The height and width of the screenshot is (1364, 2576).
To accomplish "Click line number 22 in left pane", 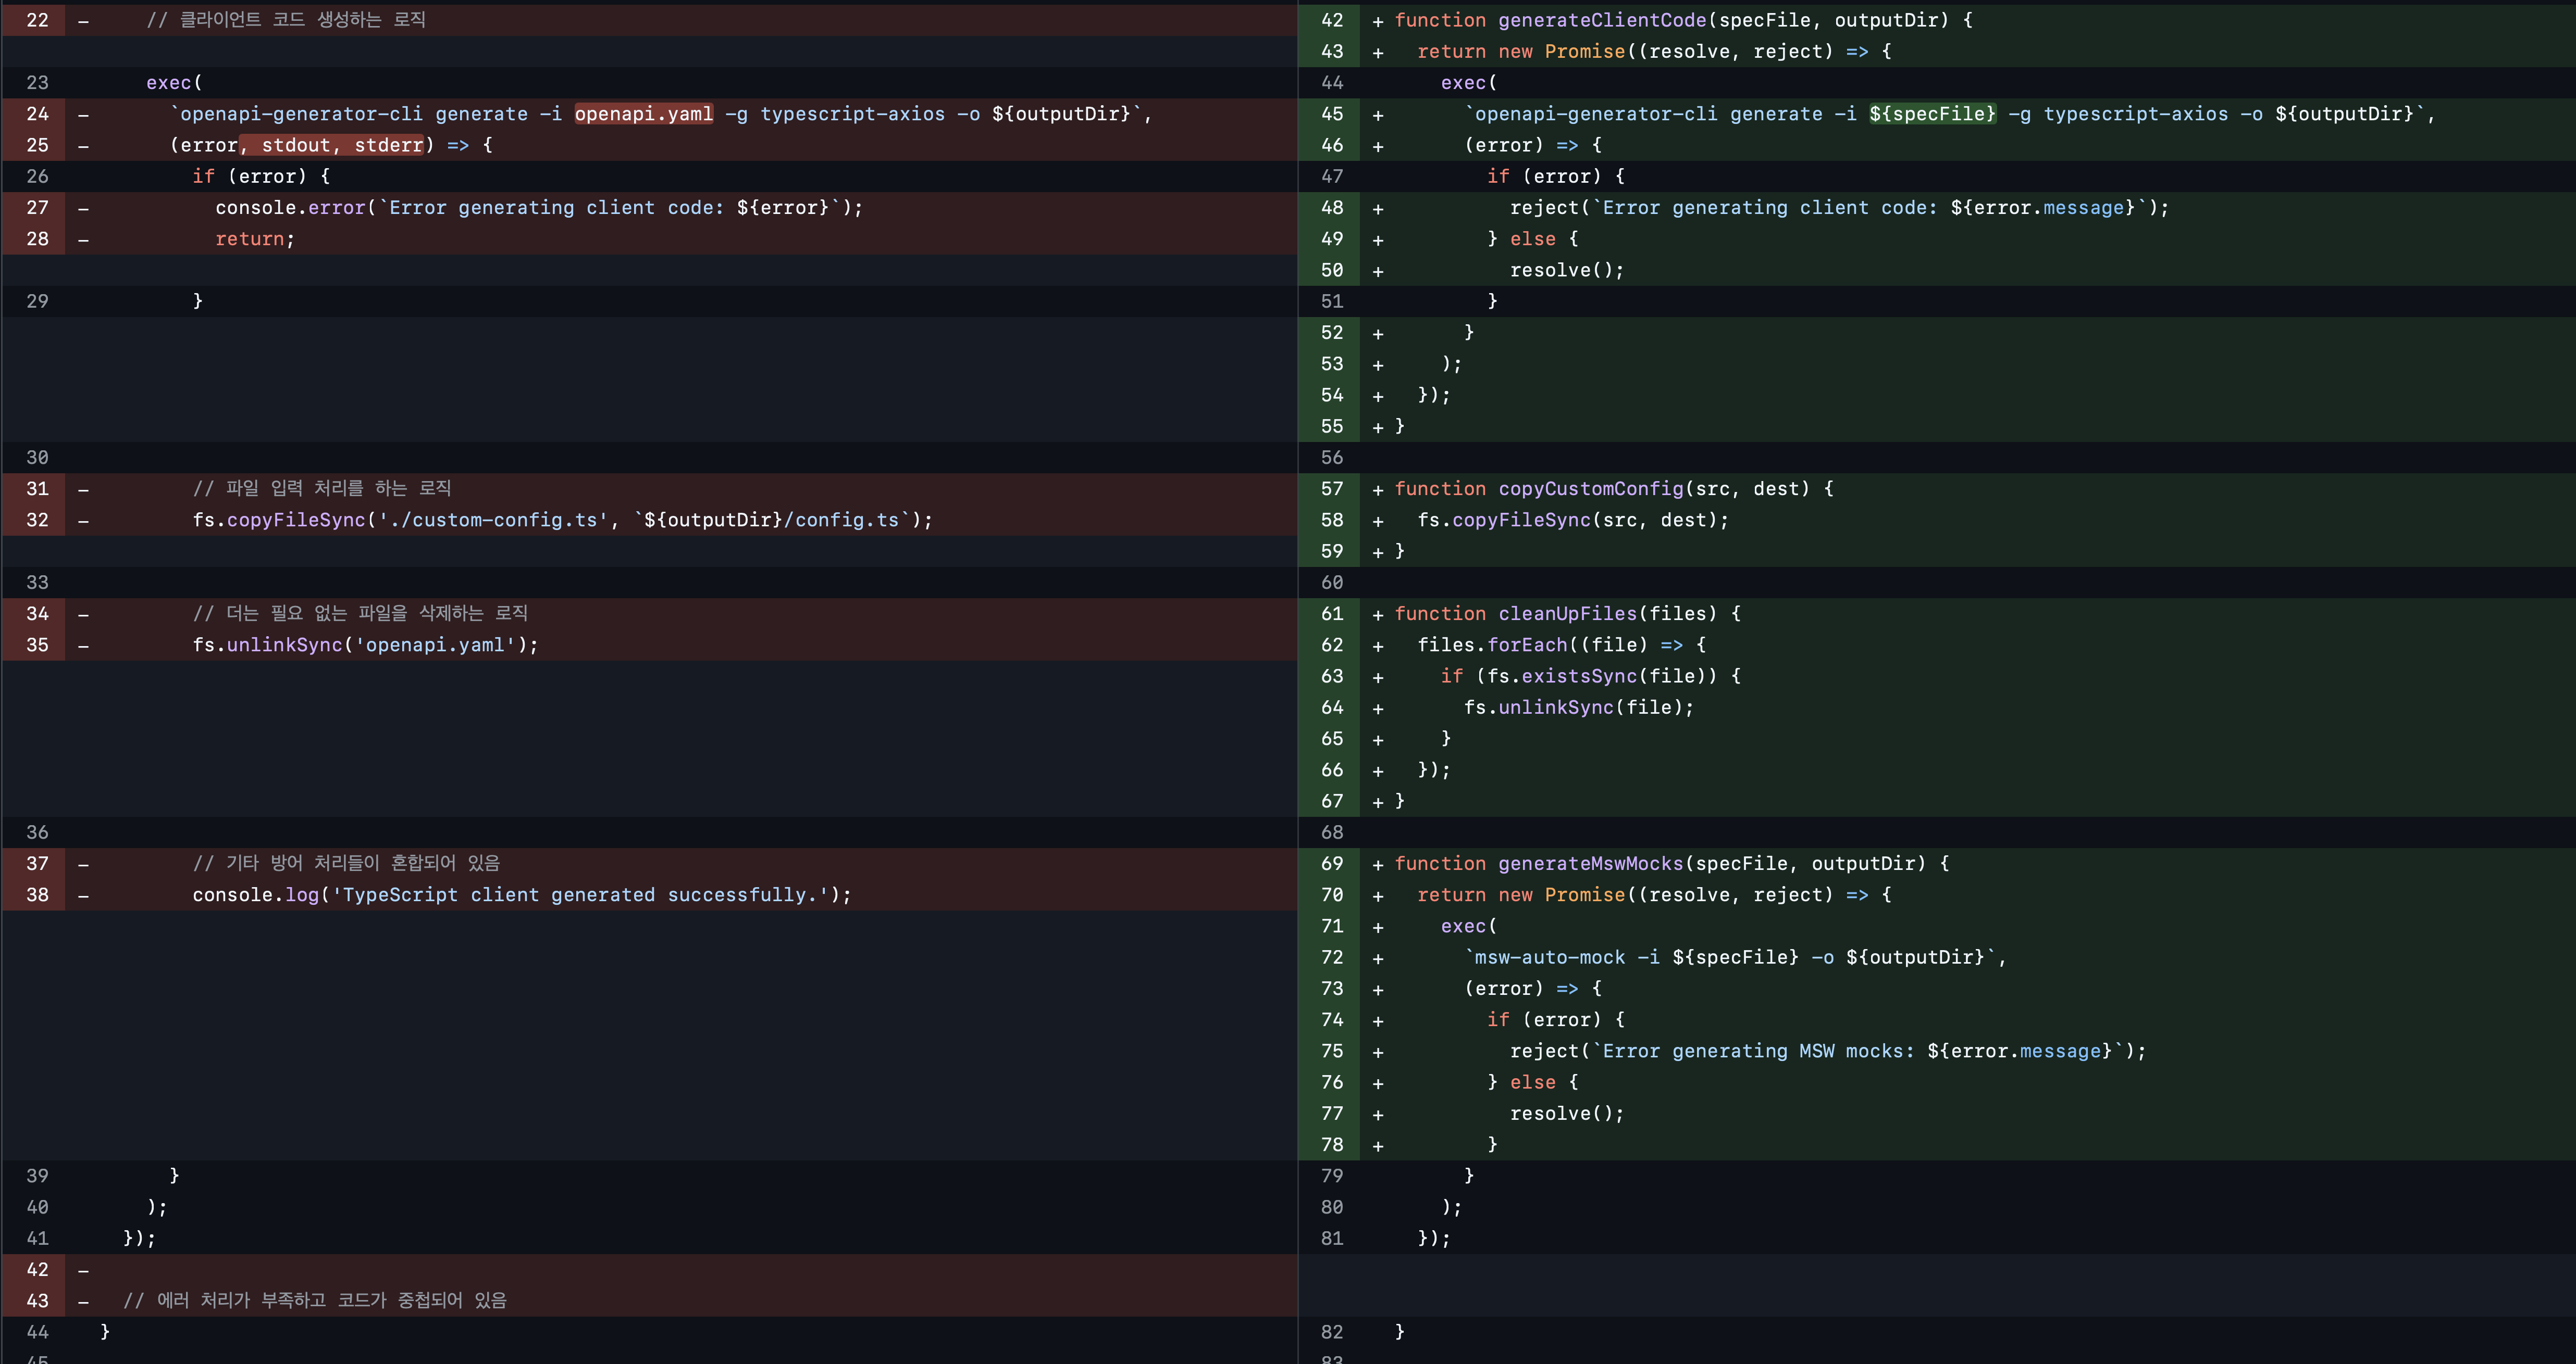I will 37,20.
